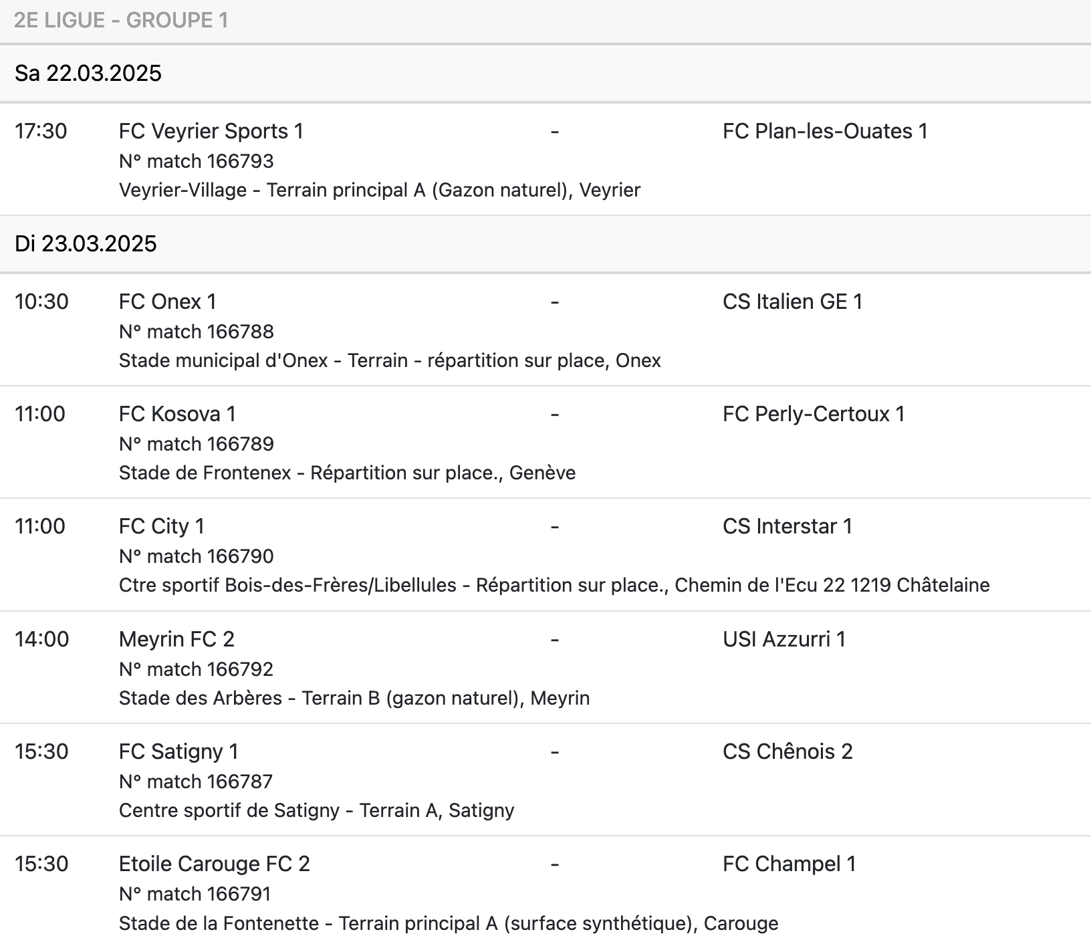Open the FC Champel 1 team link
The height and width of the screenshot is (944, 1091).
[x=789, y=864]
